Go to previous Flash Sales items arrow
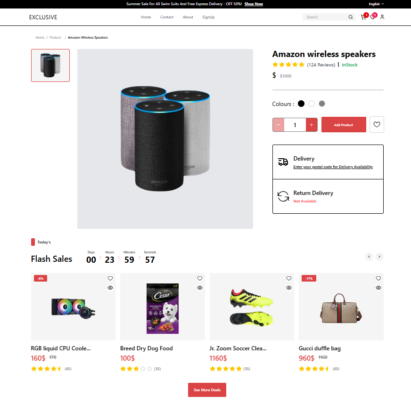Image resolution: width=411 pixels, height=412 pixels. tap(369, 257)
